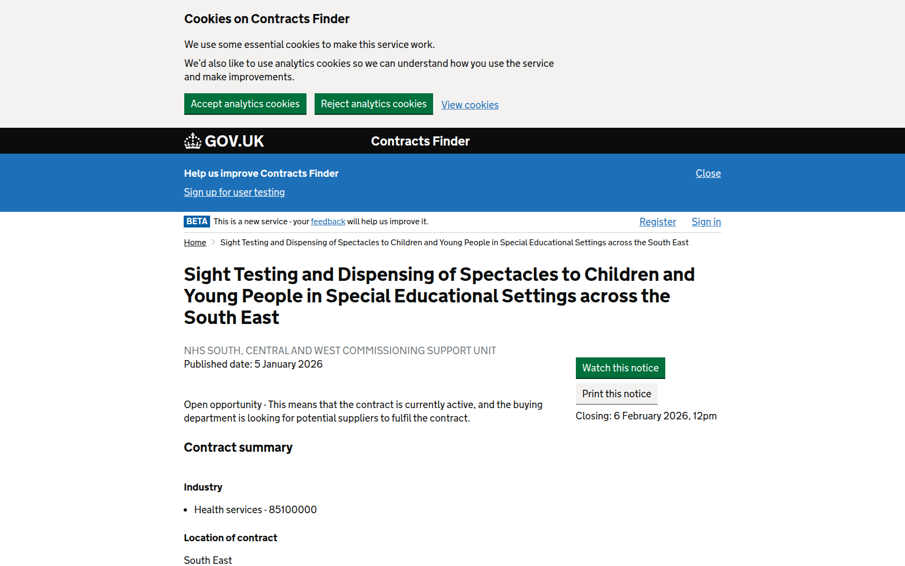
Task: Click the breadcrumb chevron separator after Home
Action: pyautogui.click(x=213, y=243)
